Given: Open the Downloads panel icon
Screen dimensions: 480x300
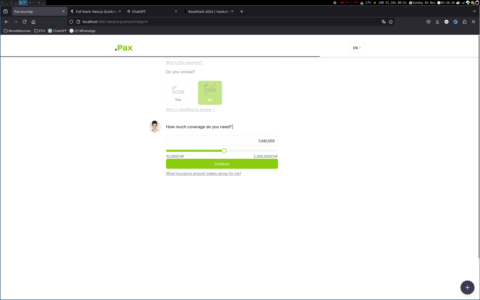Looking at the screenshot, I should [x=437, y=22].
